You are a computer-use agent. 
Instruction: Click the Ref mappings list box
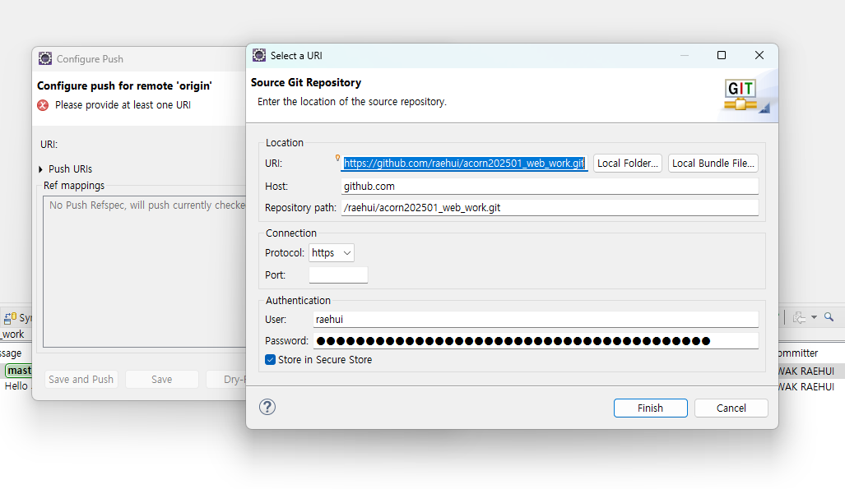point(145,272)
